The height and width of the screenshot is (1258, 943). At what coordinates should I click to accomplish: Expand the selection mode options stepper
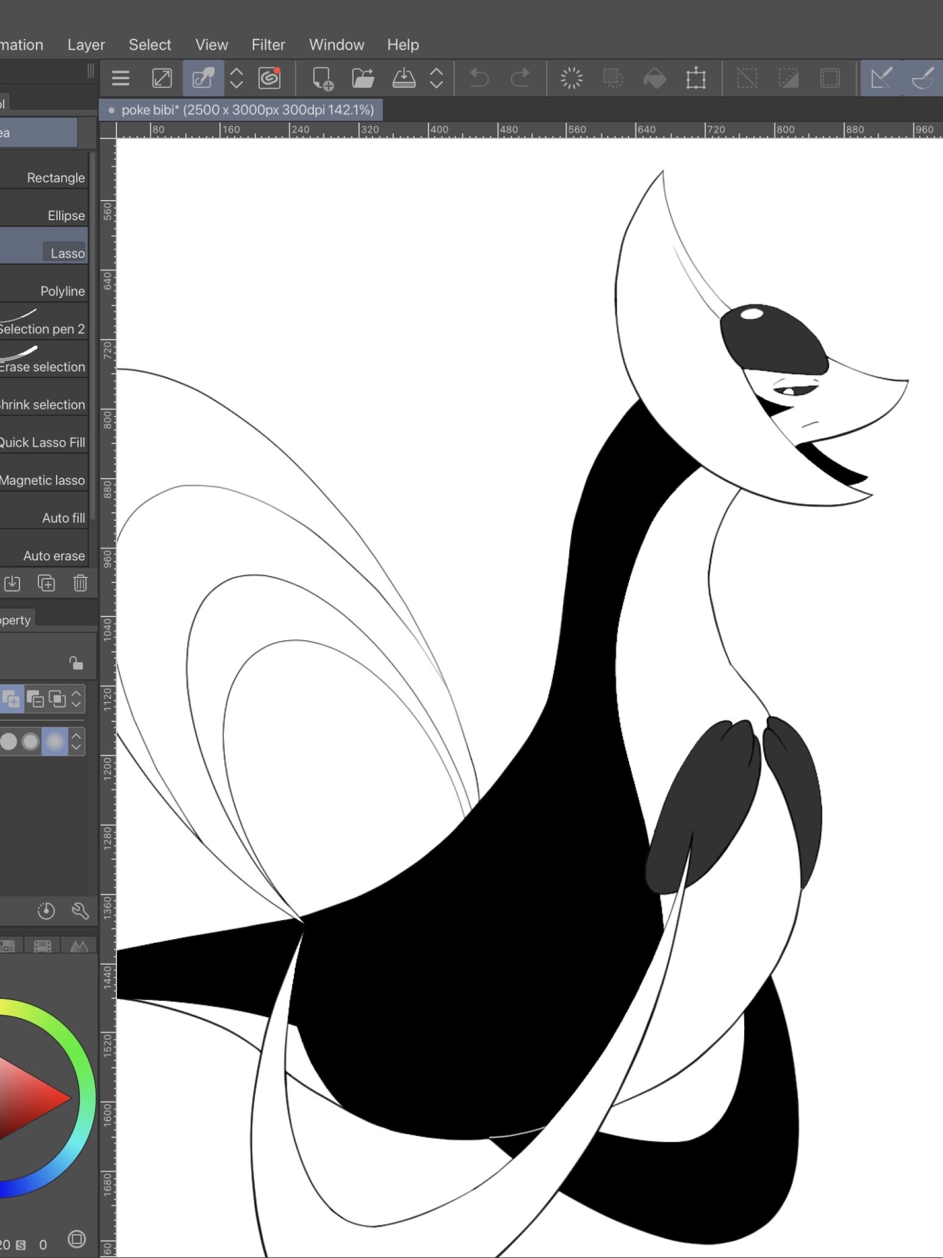coord(76,699)
